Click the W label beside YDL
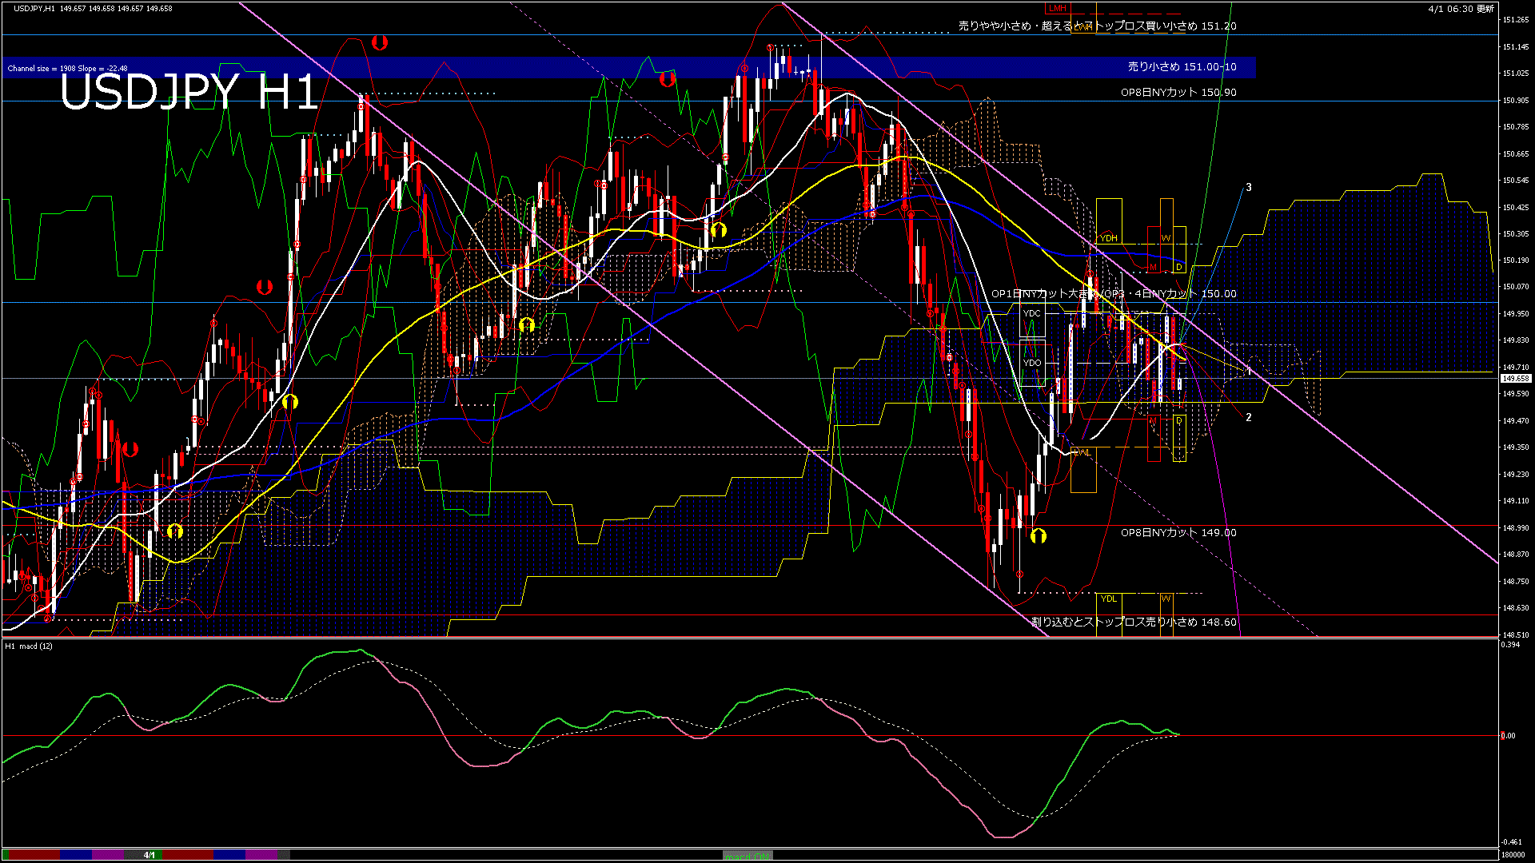The height and width of the screenshot is (863, 1535). pyautogui.click(x=1166, y=599)
